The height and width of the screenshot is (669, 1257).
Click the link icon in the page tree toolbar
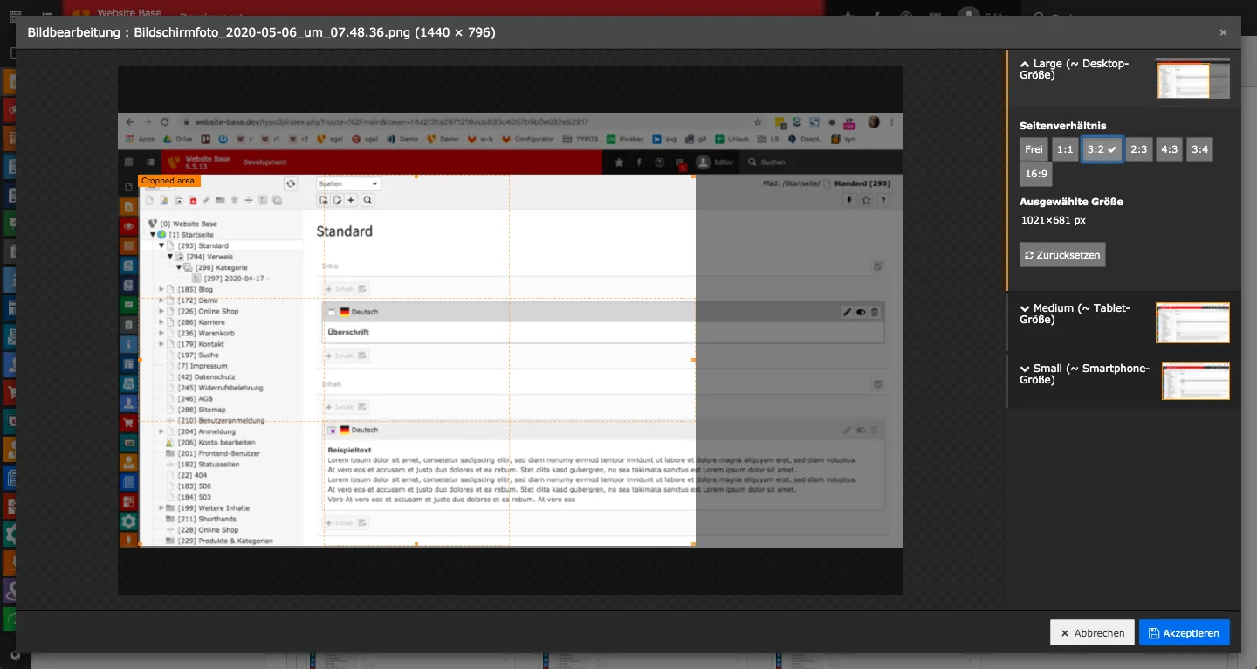206,201
